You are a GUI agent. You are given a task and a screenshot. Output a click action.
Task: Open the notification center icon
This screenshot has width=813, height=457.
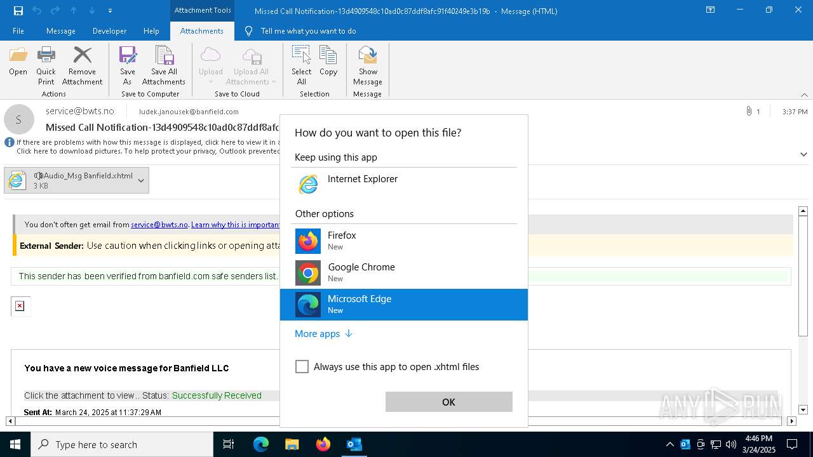(x=792, y=444)
